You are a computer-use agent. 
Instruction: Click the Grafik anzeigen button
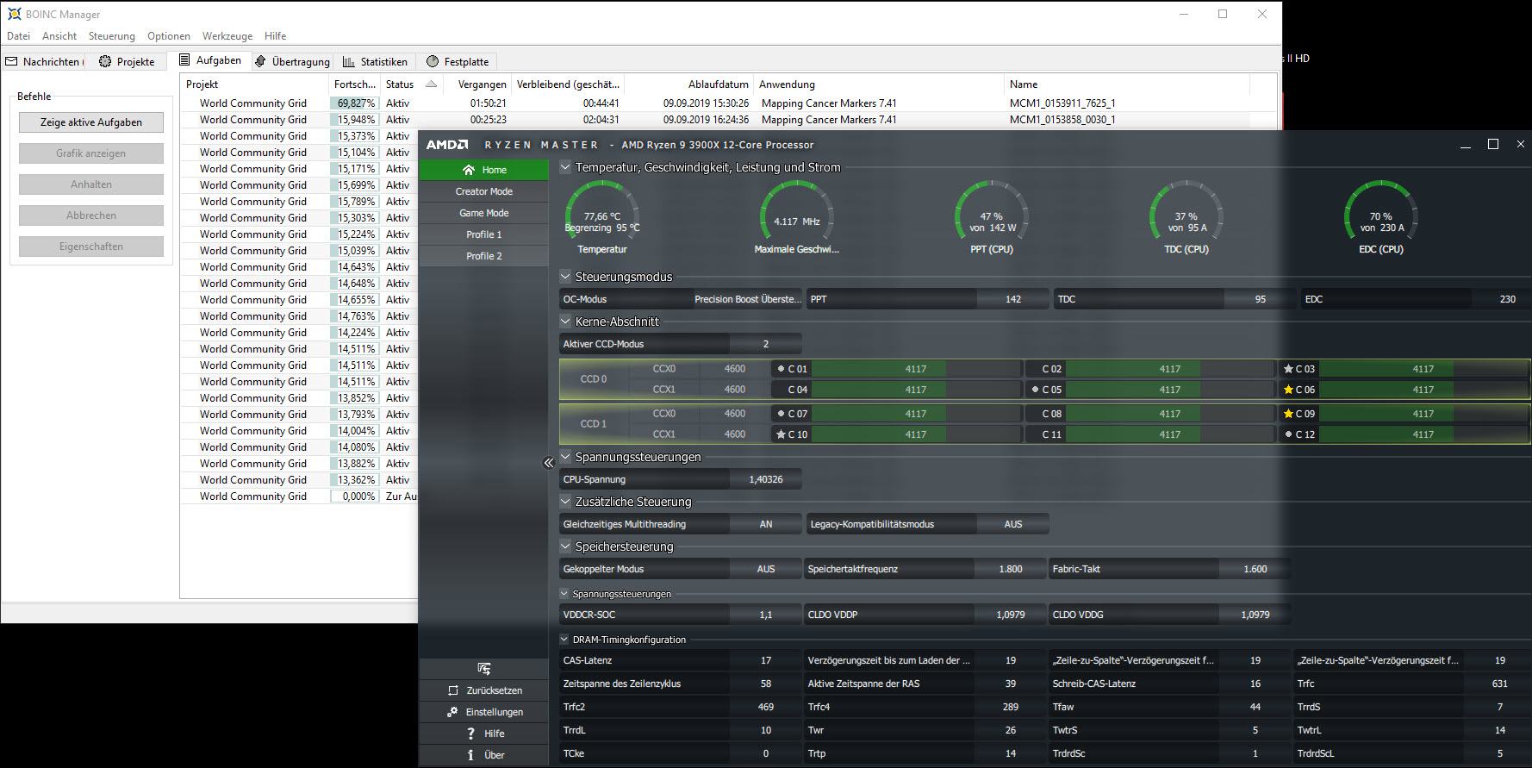click(x=91, y=153)
